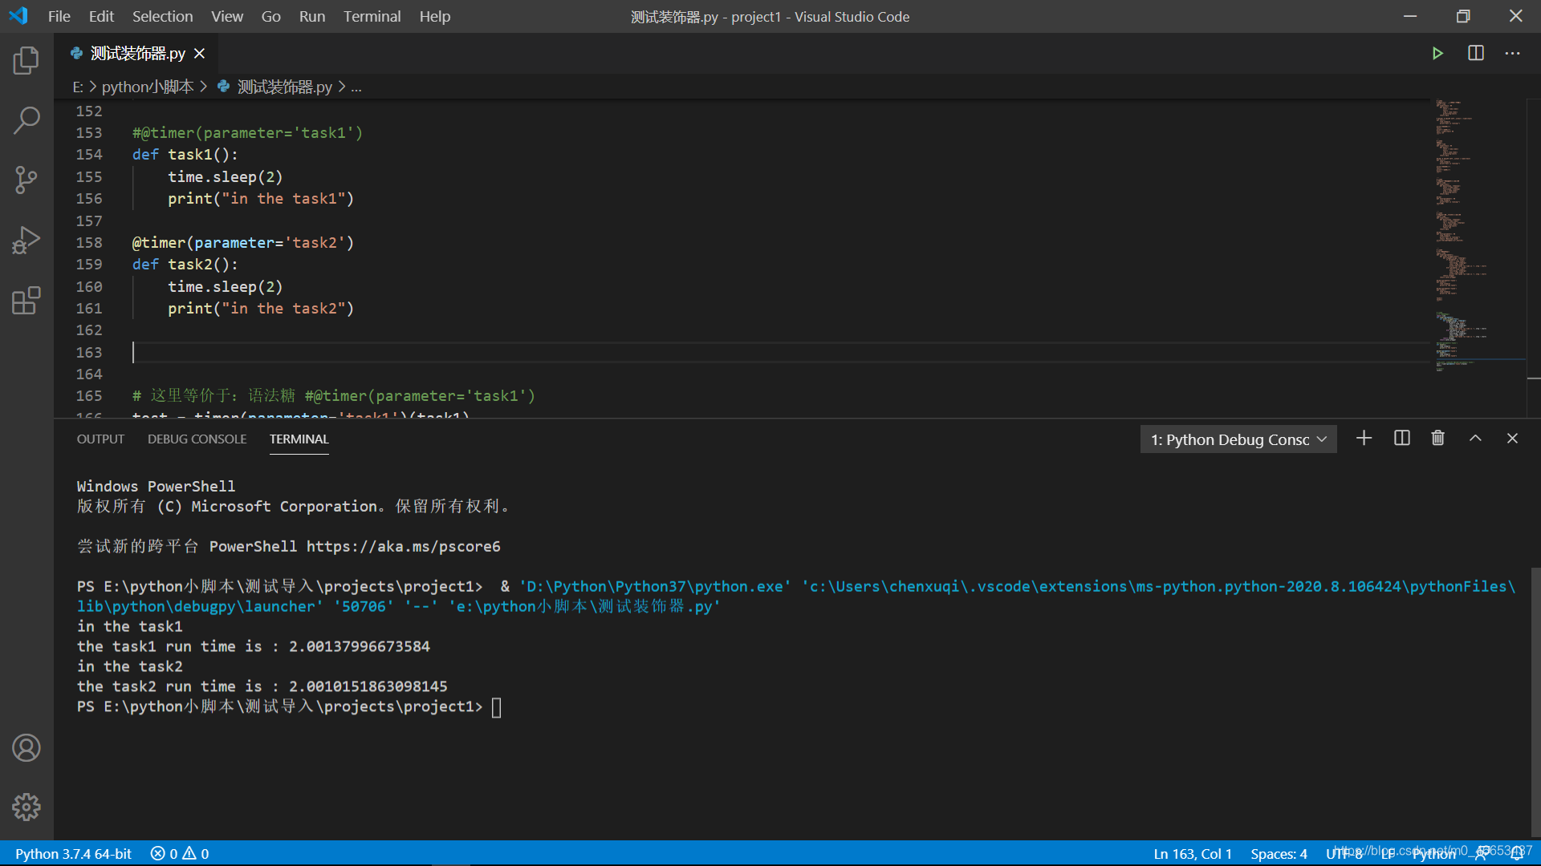Open the Run menu

312,16
